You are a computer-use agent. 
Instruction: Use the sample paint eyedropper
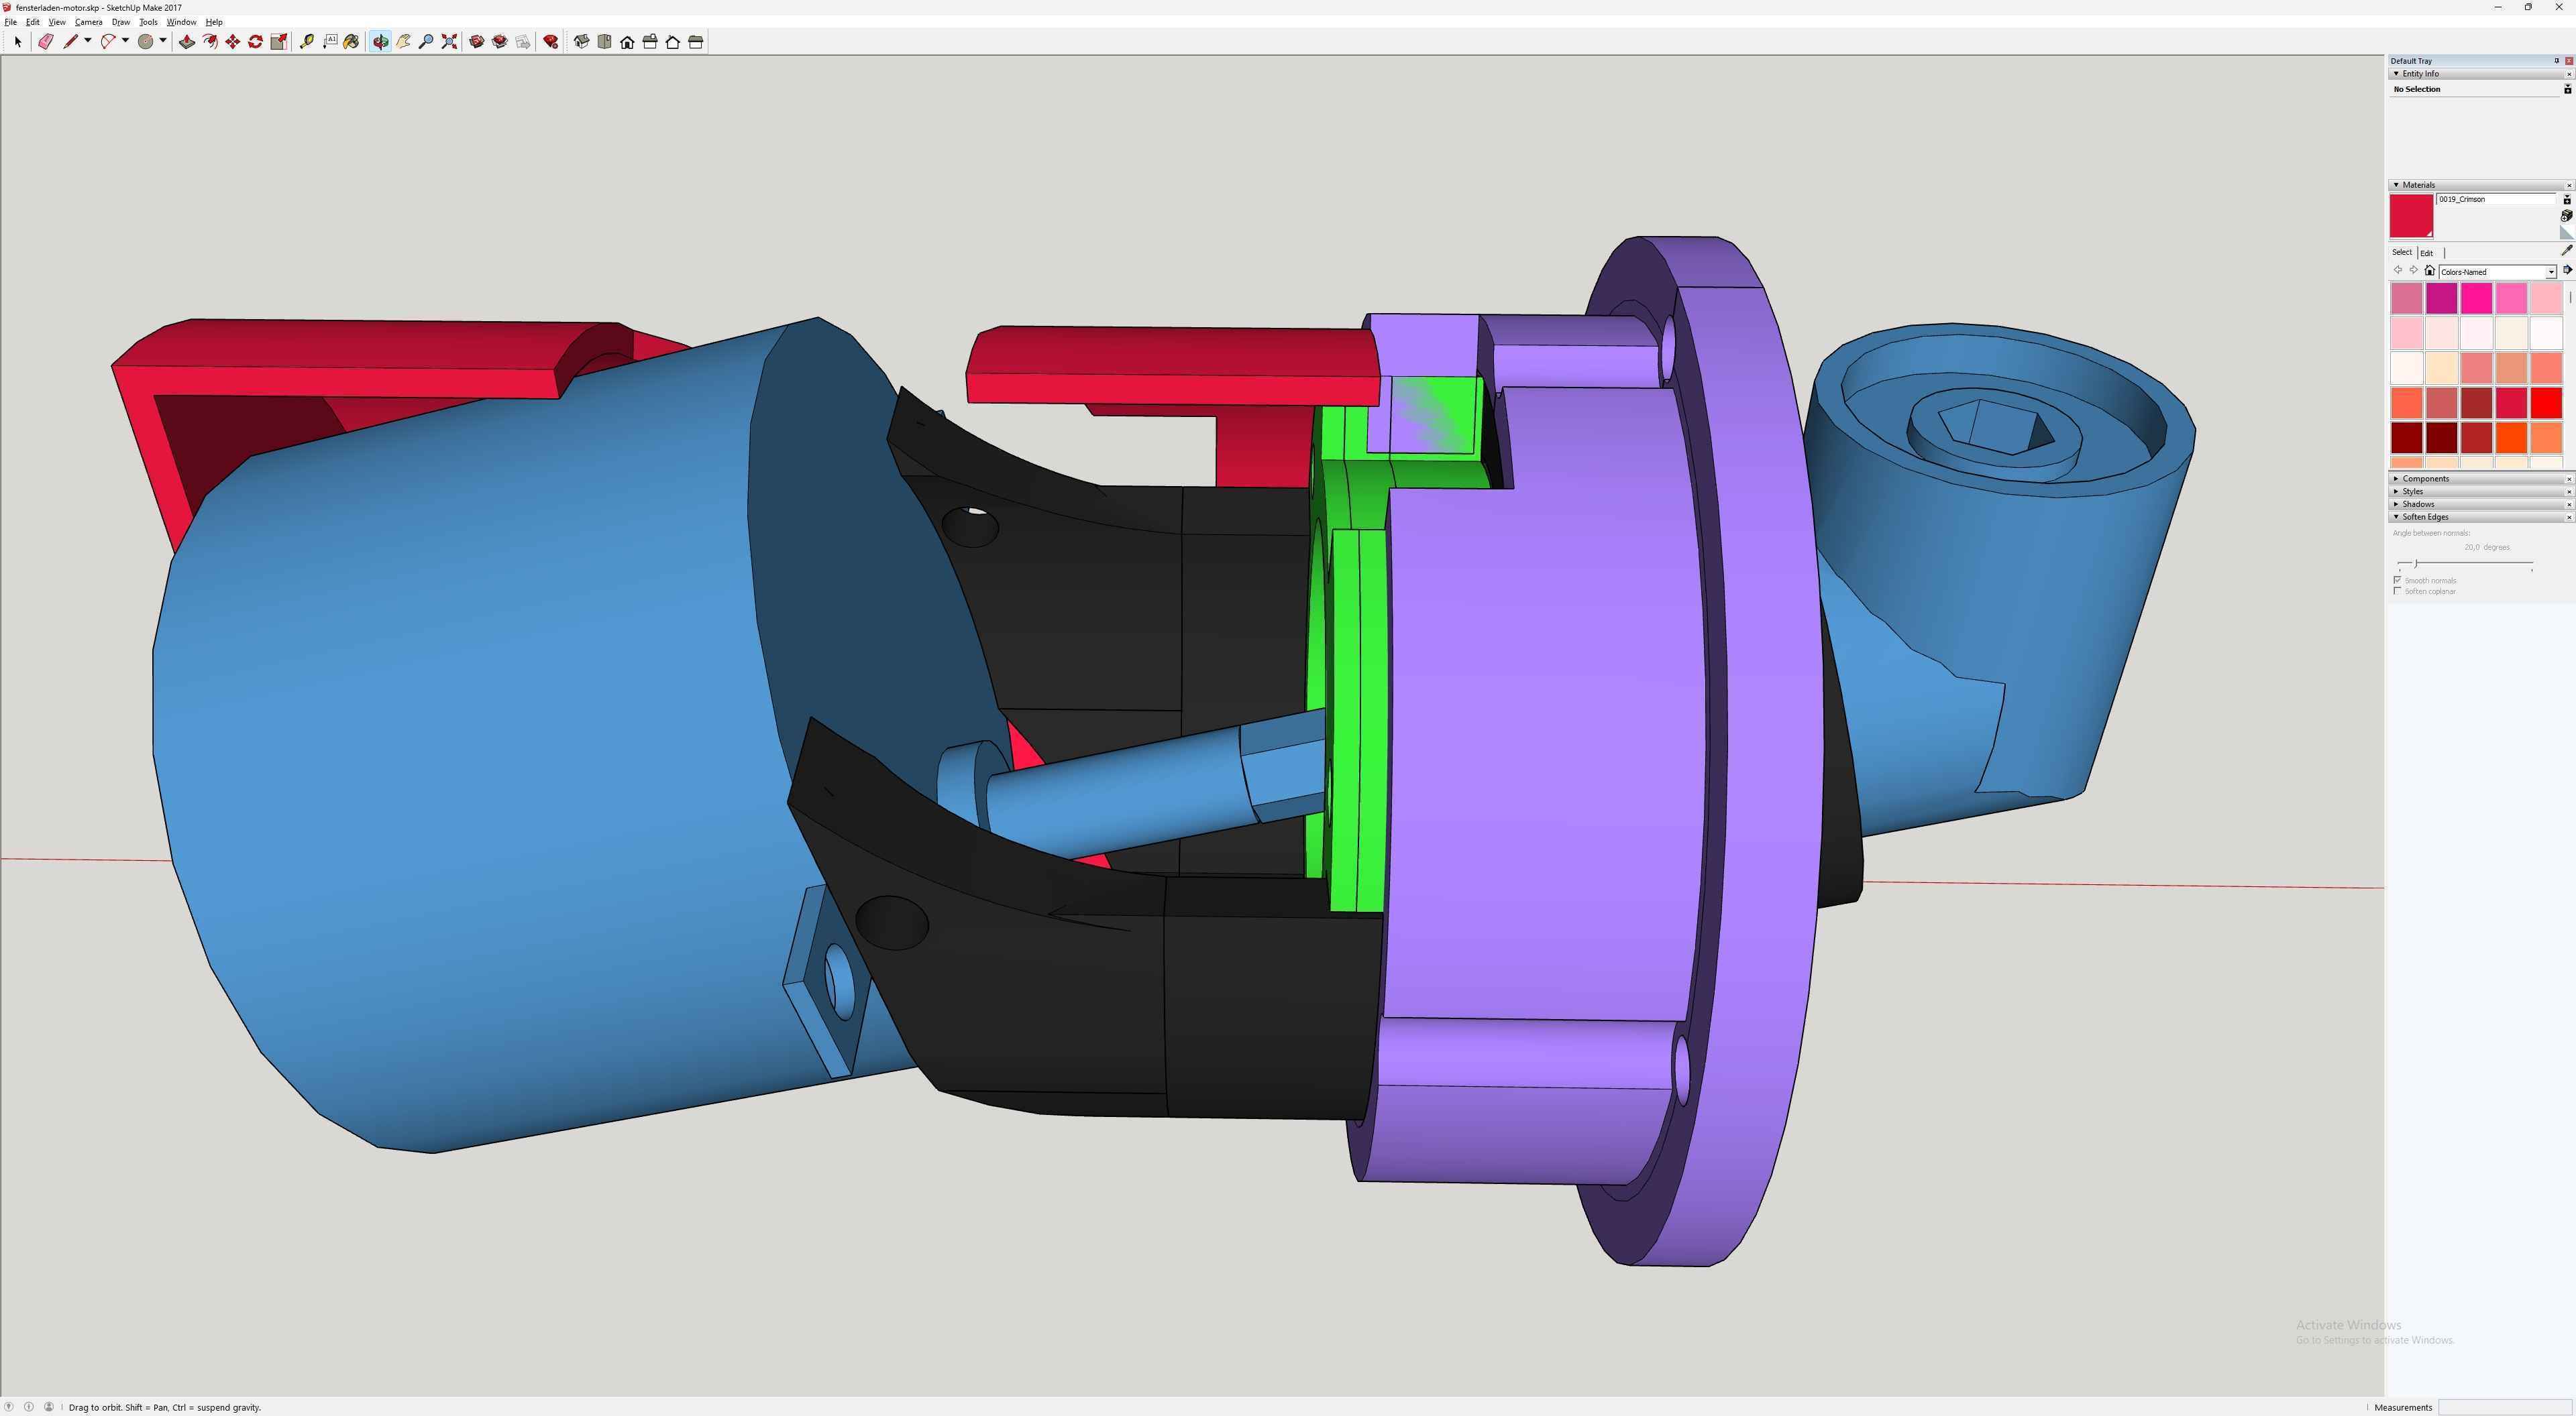coord(2566,251)
